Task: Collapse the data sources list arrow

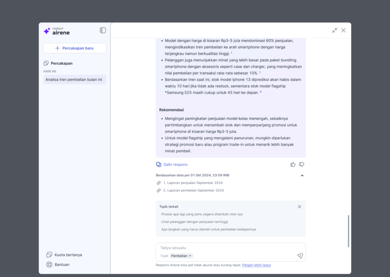Action: coord(302,176)
